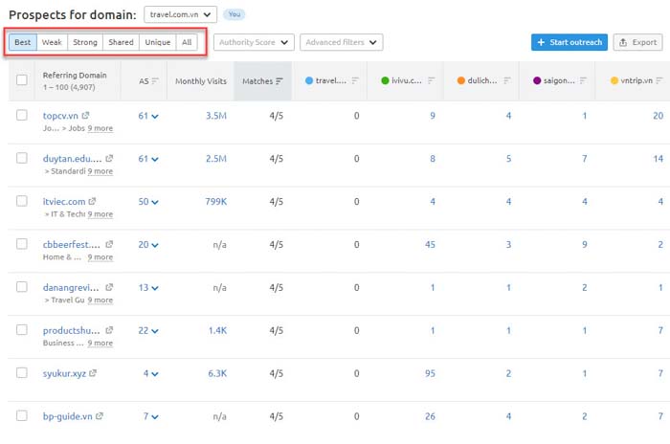Check the bp-guide.vn row checkbox
Viewport: 670px width, 444px height.
click(x=22, y=416)
